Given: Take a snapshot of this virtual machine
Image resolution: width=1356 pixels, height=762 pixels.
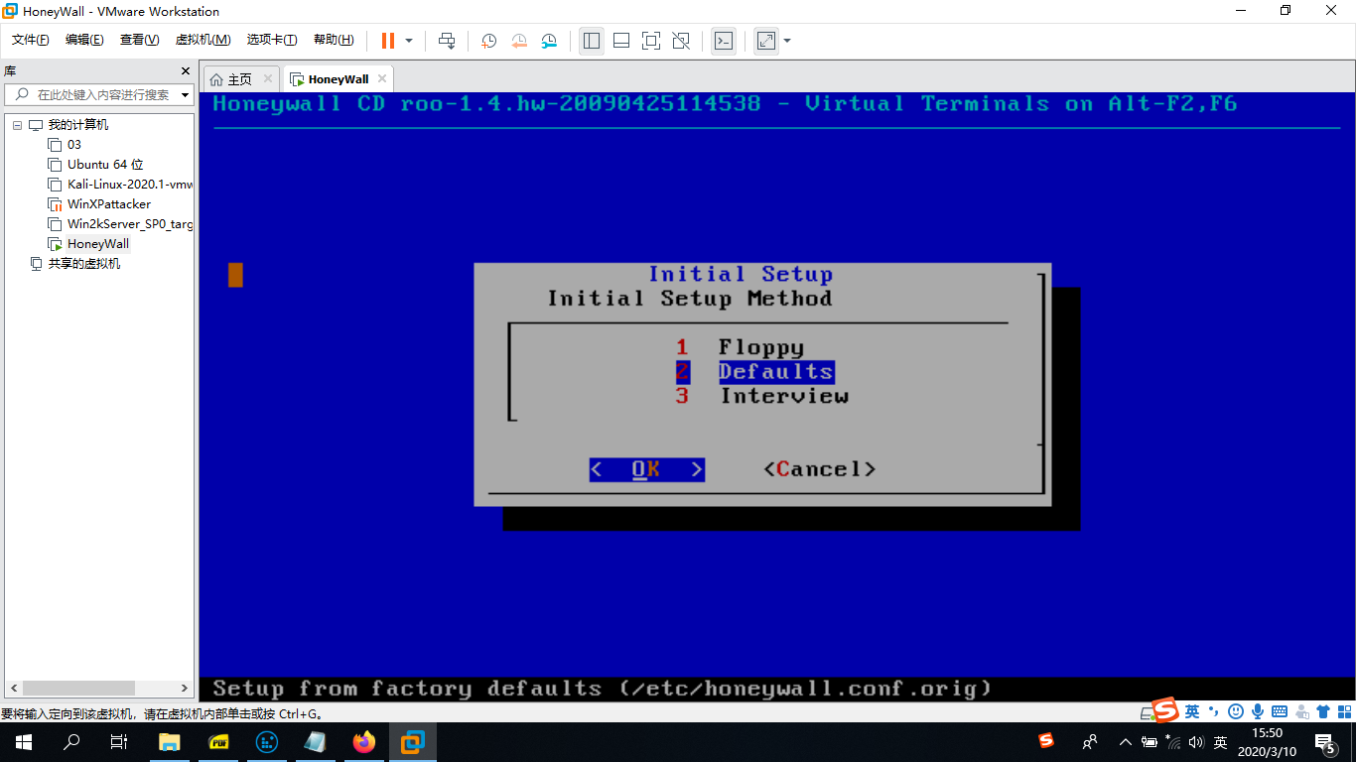Looking at the screenshot, I should coord(489,41).
